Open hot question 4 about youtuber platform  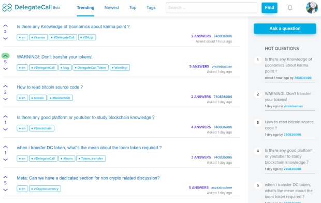tap(288, 156)
